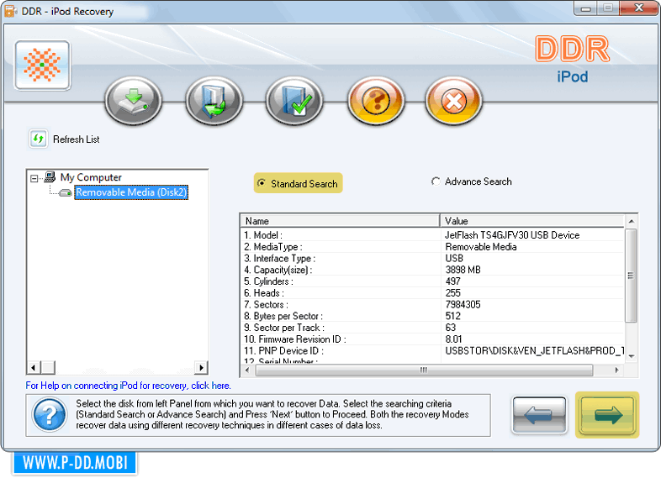The image size is (661, 478).
Task: Select Removable Media (Disk2) in tree
Action: (x=131, y=192)
